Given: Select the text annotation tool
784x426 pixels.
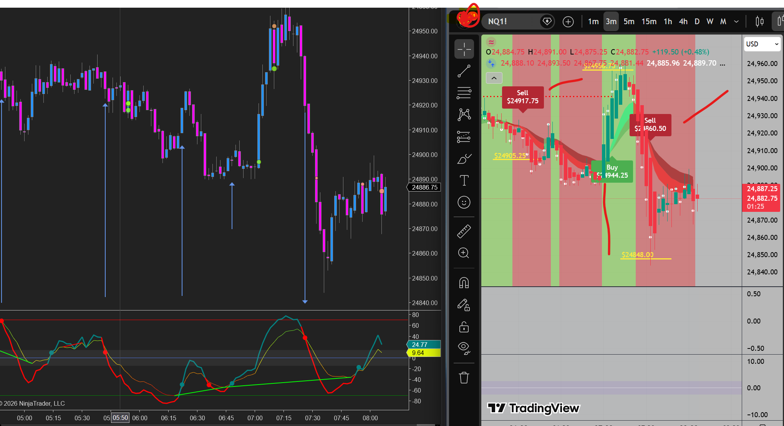Looking at the screenshot, I should coord(464,180).
